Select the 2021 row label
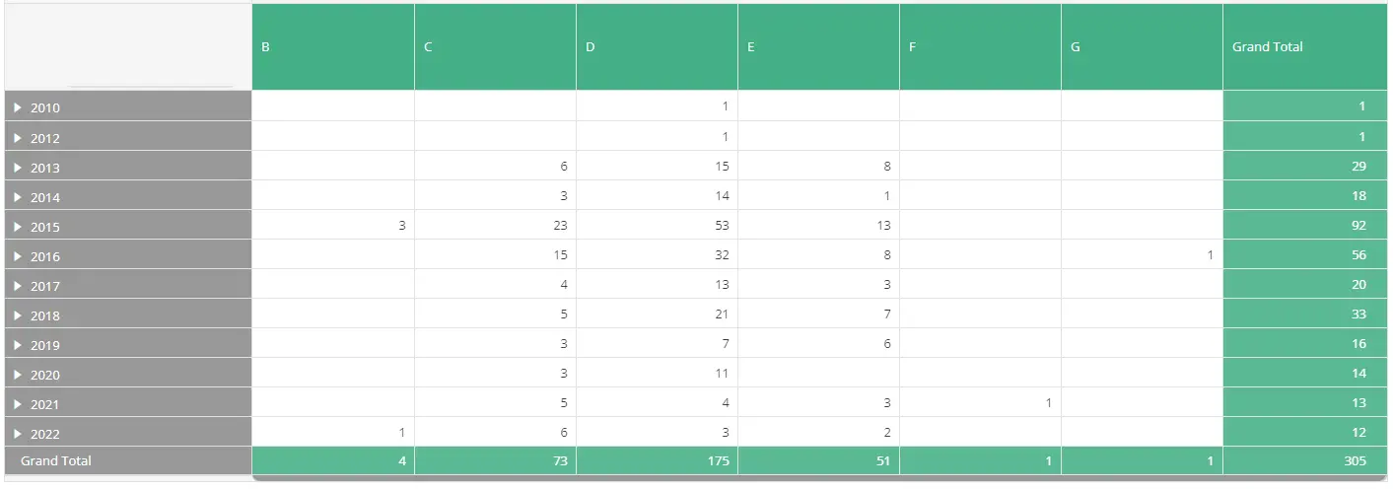This screenshot has height=489, width=1393. coord(45,404)
